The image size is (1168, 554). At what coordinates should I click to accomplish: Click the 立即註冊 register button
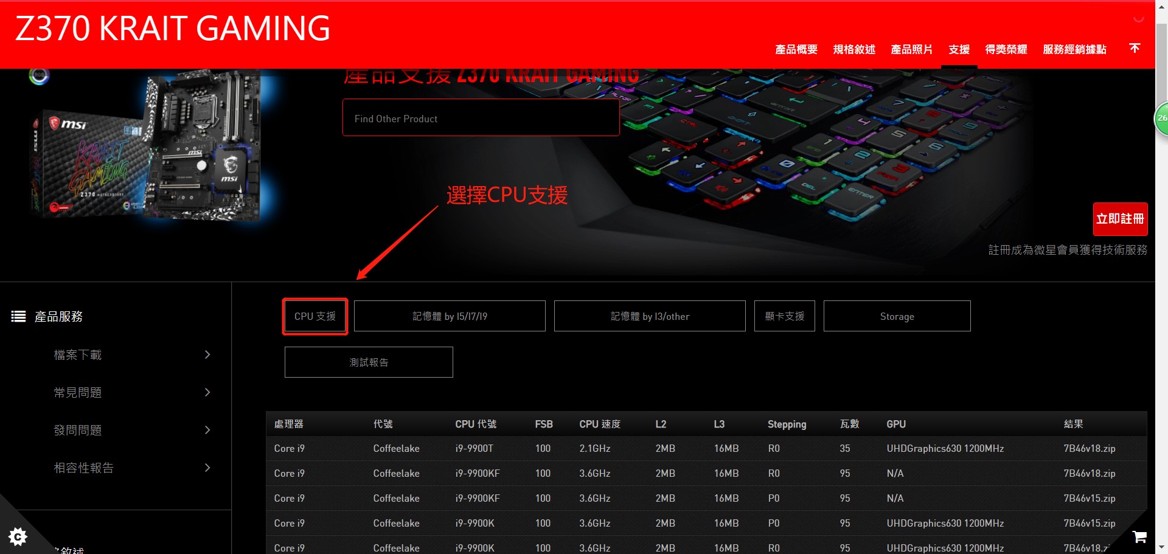1120,219
